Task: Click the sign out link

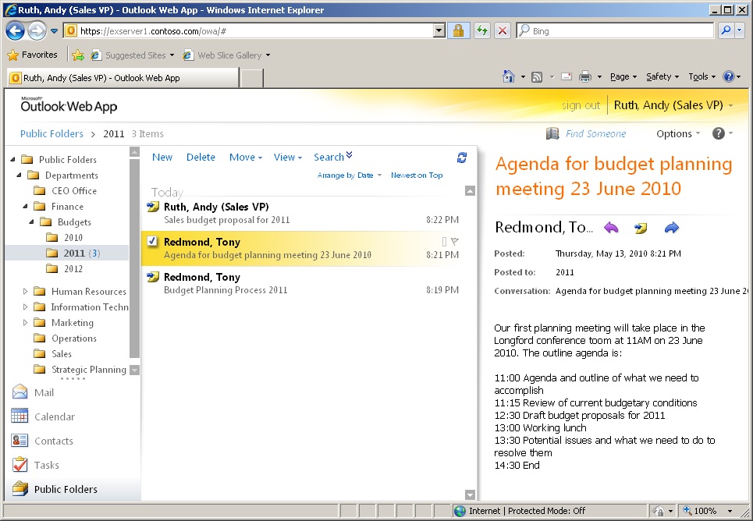Action: click(581, 105)
